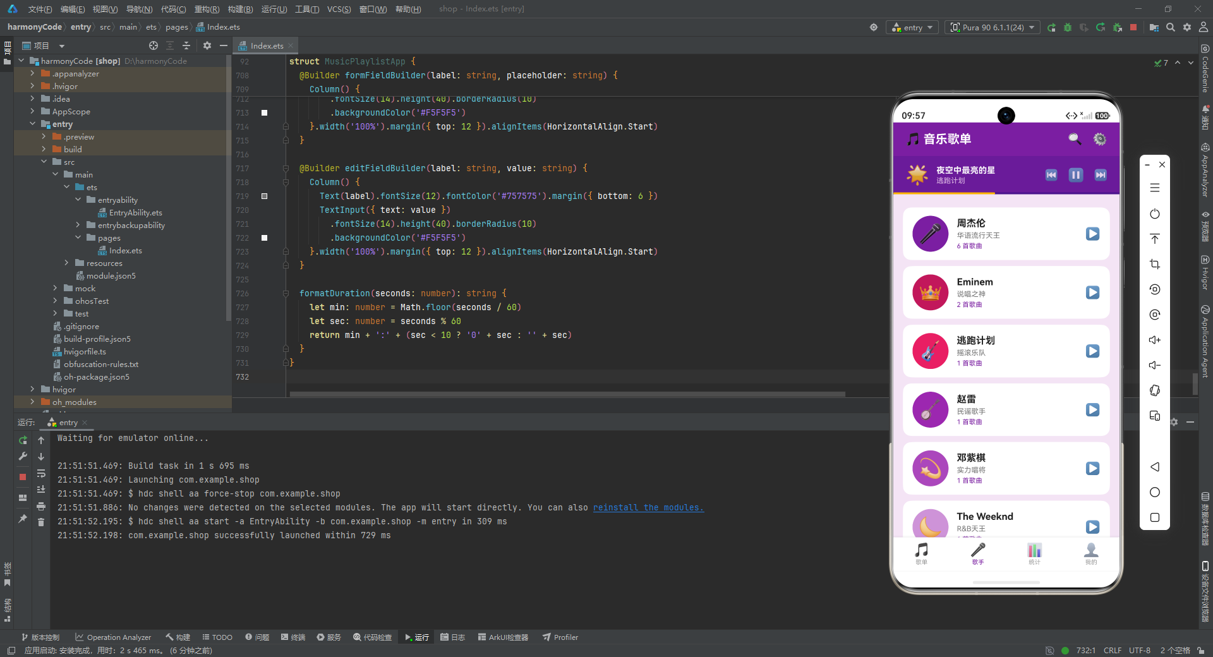The width and height of the screenshot is (1213, 657).
Task: Tap emulator recent apps square button
Action: pyautogui.click(x=1155, y=517)
